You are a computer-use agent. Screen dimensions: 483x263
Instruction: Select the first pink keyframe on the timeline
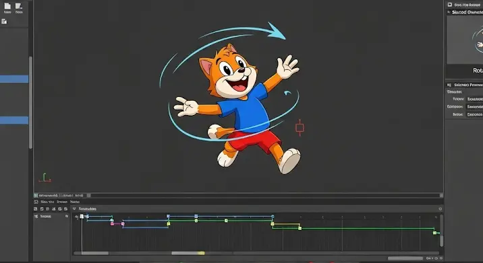pyautogui.click(x=112, y=224)
